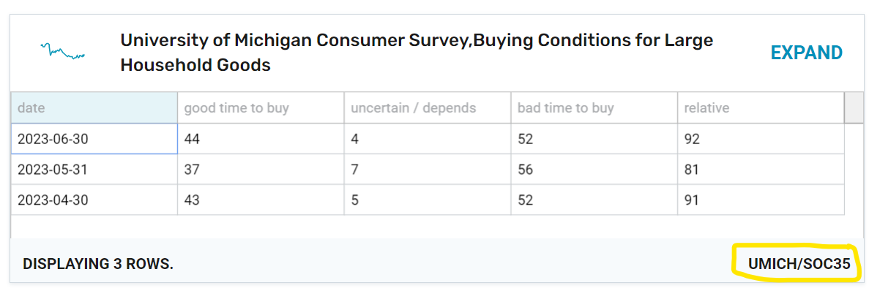Select relative value 91 cell
This screenshot has width=869, height=291.
pos(761,200)
